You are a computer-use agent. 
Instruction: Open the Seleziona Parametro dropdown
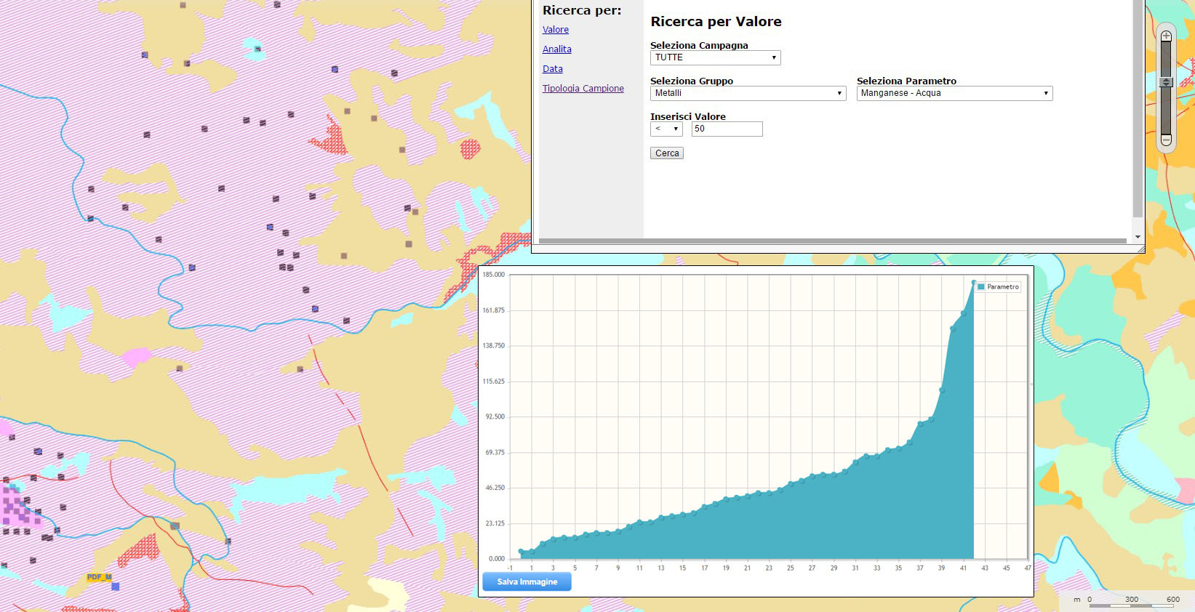pyautogui.click(x=954, y=93)
